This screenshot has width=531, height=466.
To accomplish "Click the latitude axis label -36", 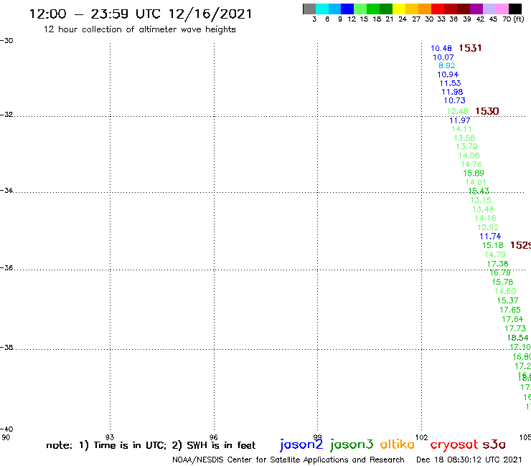I will click(6, 267).
